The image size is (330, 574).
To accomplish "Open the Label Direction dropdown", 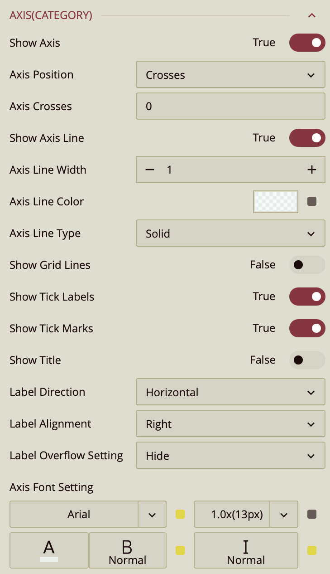I will (x=230, y=392).
